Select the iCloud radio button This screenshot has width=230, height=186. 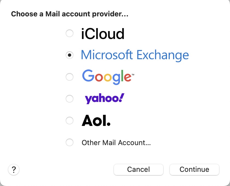(70, 33)
